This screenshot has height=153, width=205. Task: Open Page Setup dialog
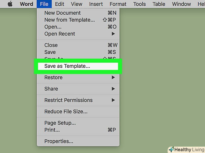pos(60,123)
